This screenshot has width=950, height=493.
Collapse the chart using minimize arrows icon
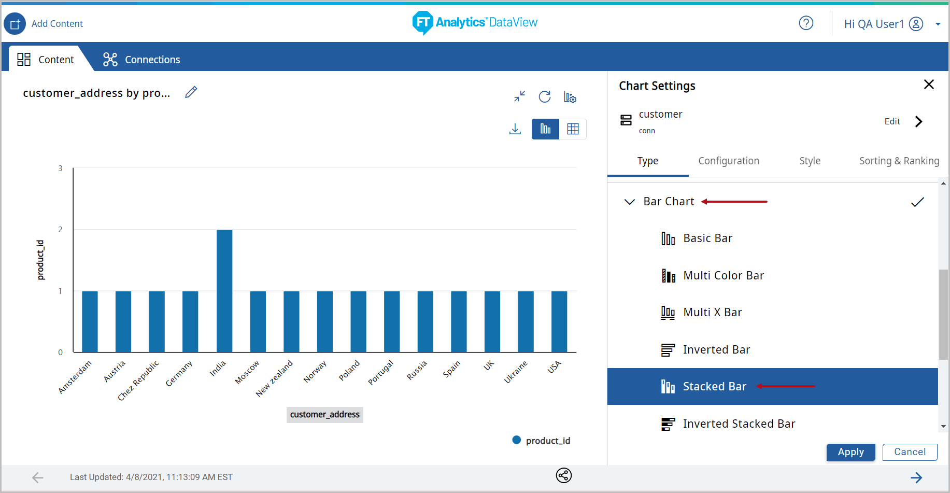point(519,96)
